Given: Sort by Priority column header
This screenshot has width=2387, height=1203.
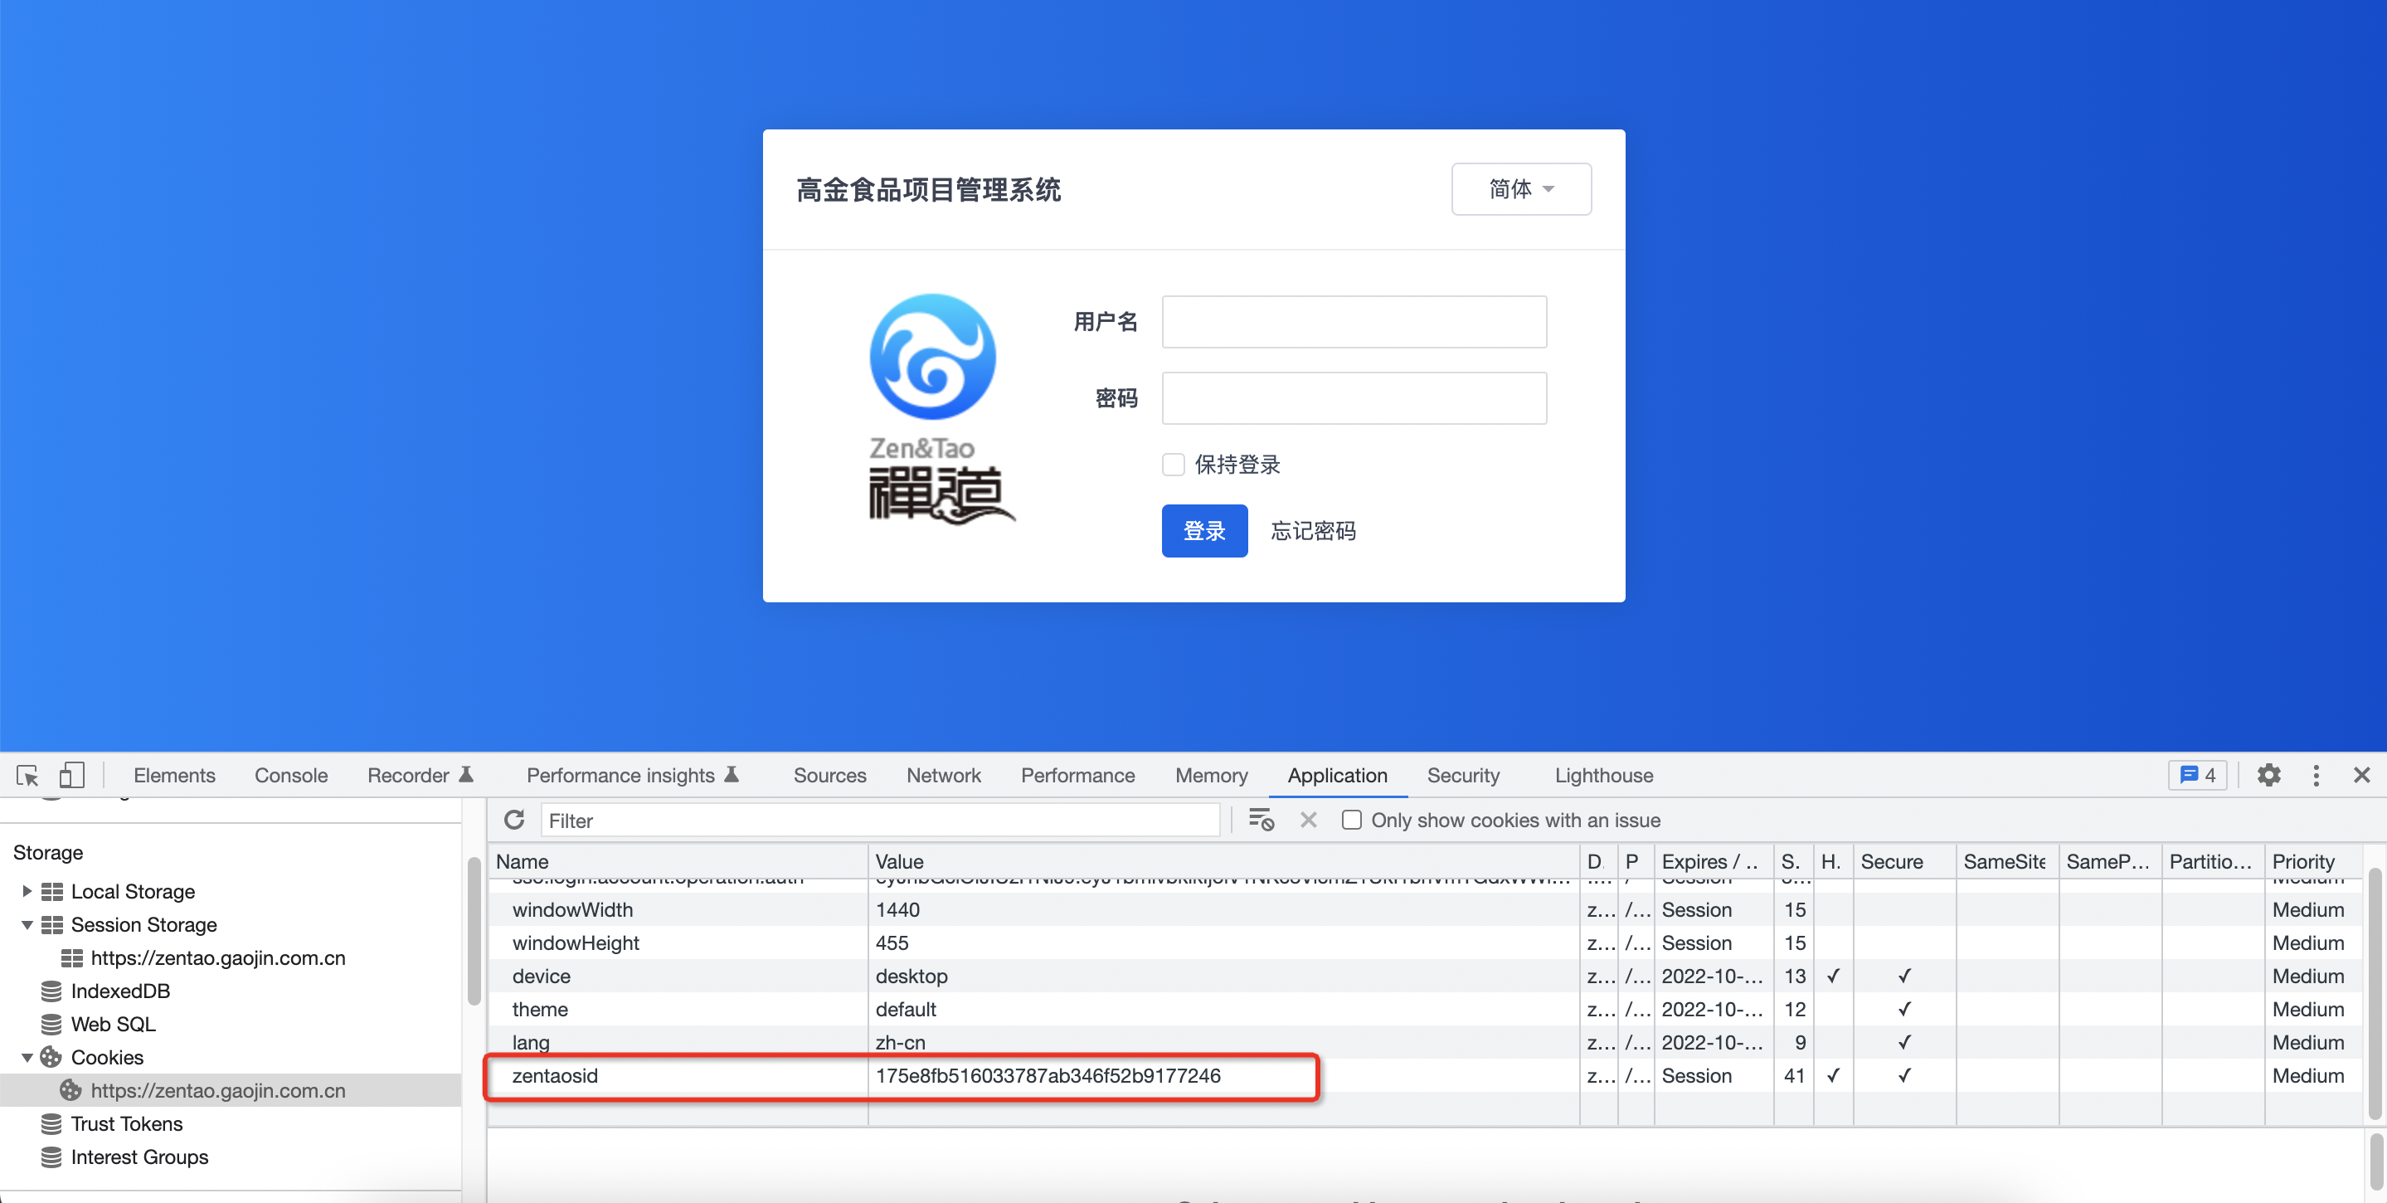Looking at the screenshot, I should [x=2313, y=861].
